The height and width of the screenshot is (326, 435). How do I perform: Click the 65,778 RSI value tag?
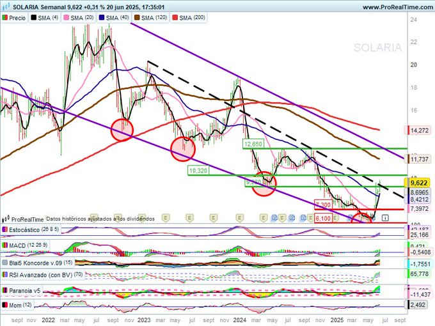pos(420,274)
